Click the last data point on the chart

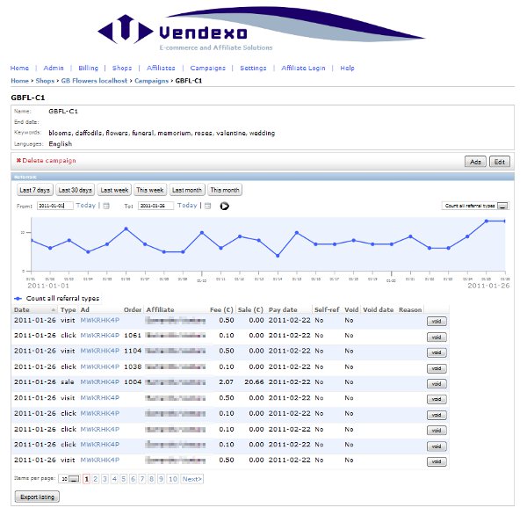[x=504, y=221]
